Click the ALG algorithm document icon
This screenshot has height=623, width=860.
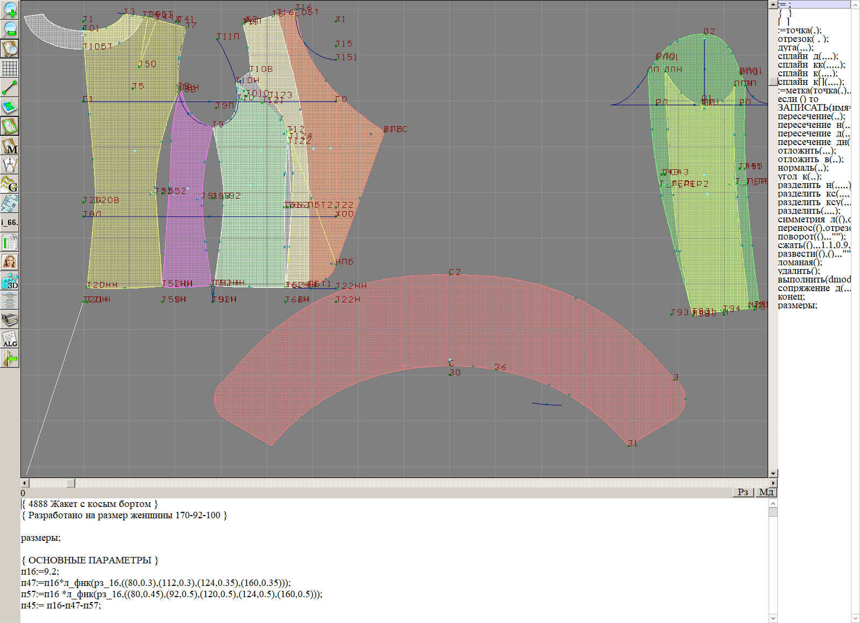point(10,339)
